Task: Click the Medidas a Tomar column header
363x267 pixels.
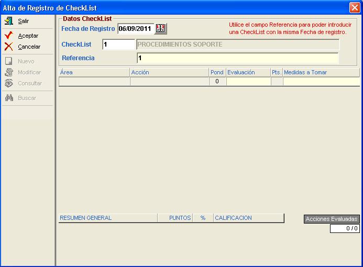Action: coord(321,72)
